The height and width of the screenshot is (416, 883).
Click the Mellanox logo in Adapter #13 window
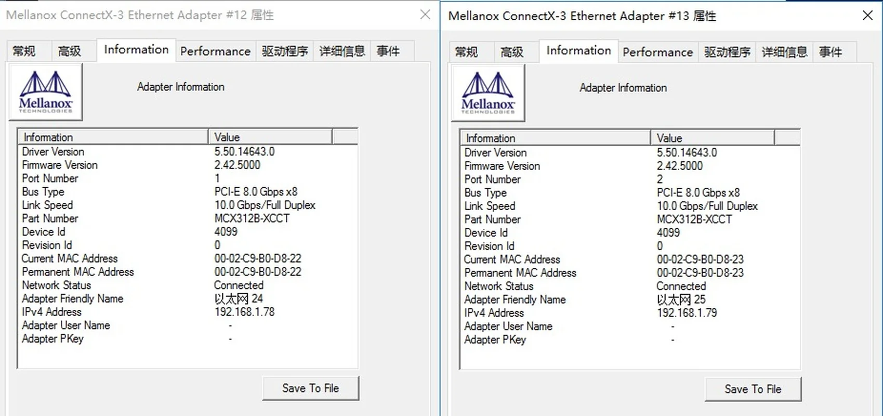coord(488,93)
